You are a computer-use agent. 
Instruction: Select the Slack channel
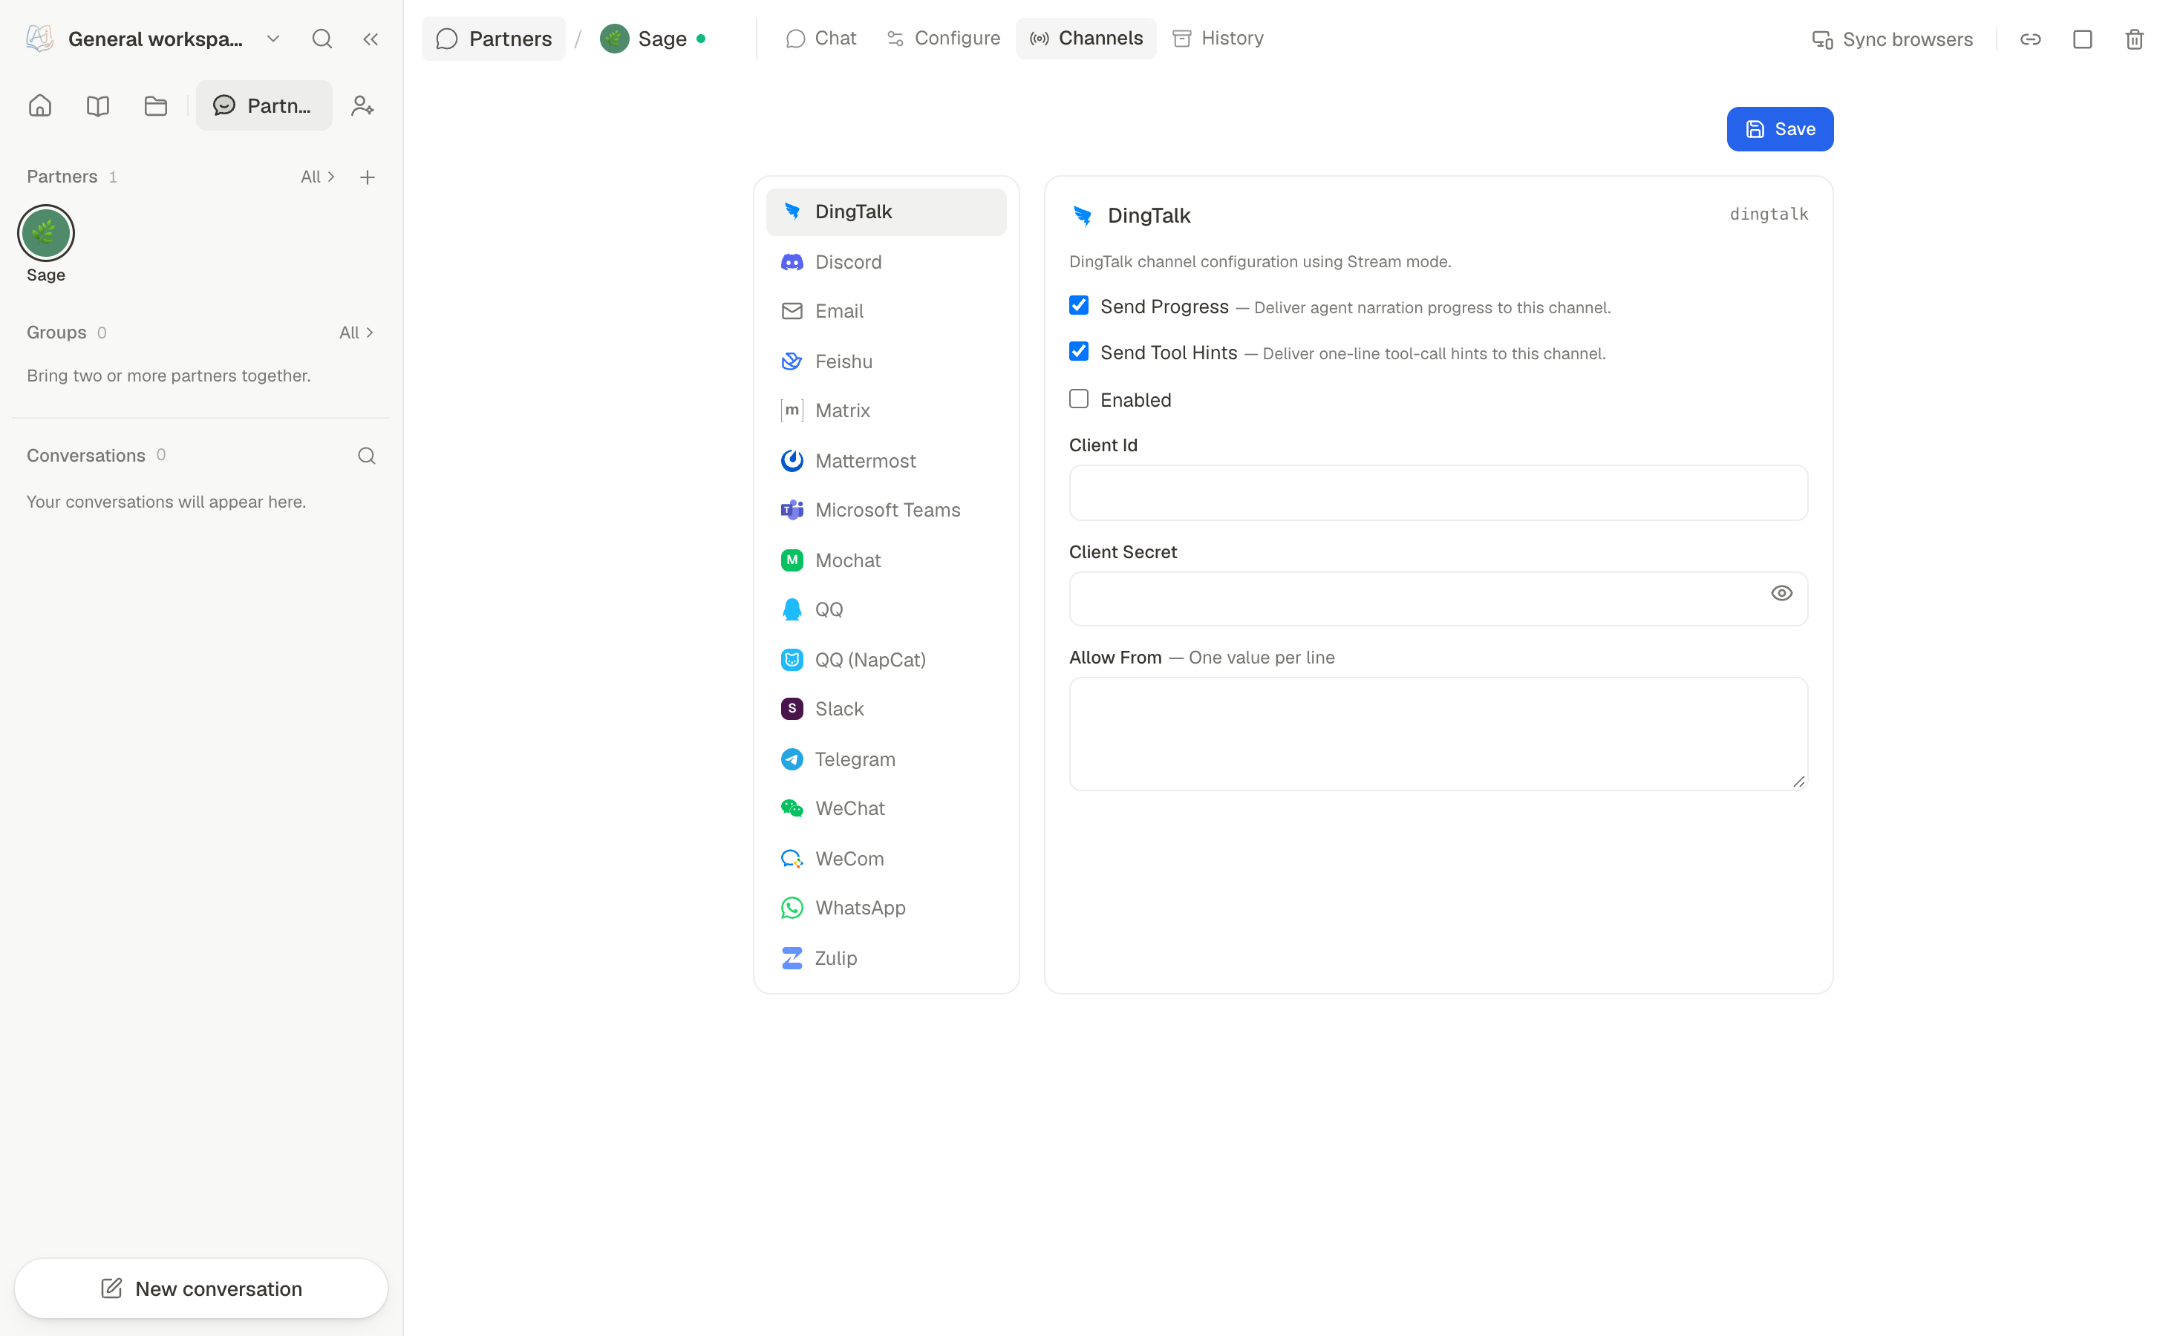click(886, 709)
